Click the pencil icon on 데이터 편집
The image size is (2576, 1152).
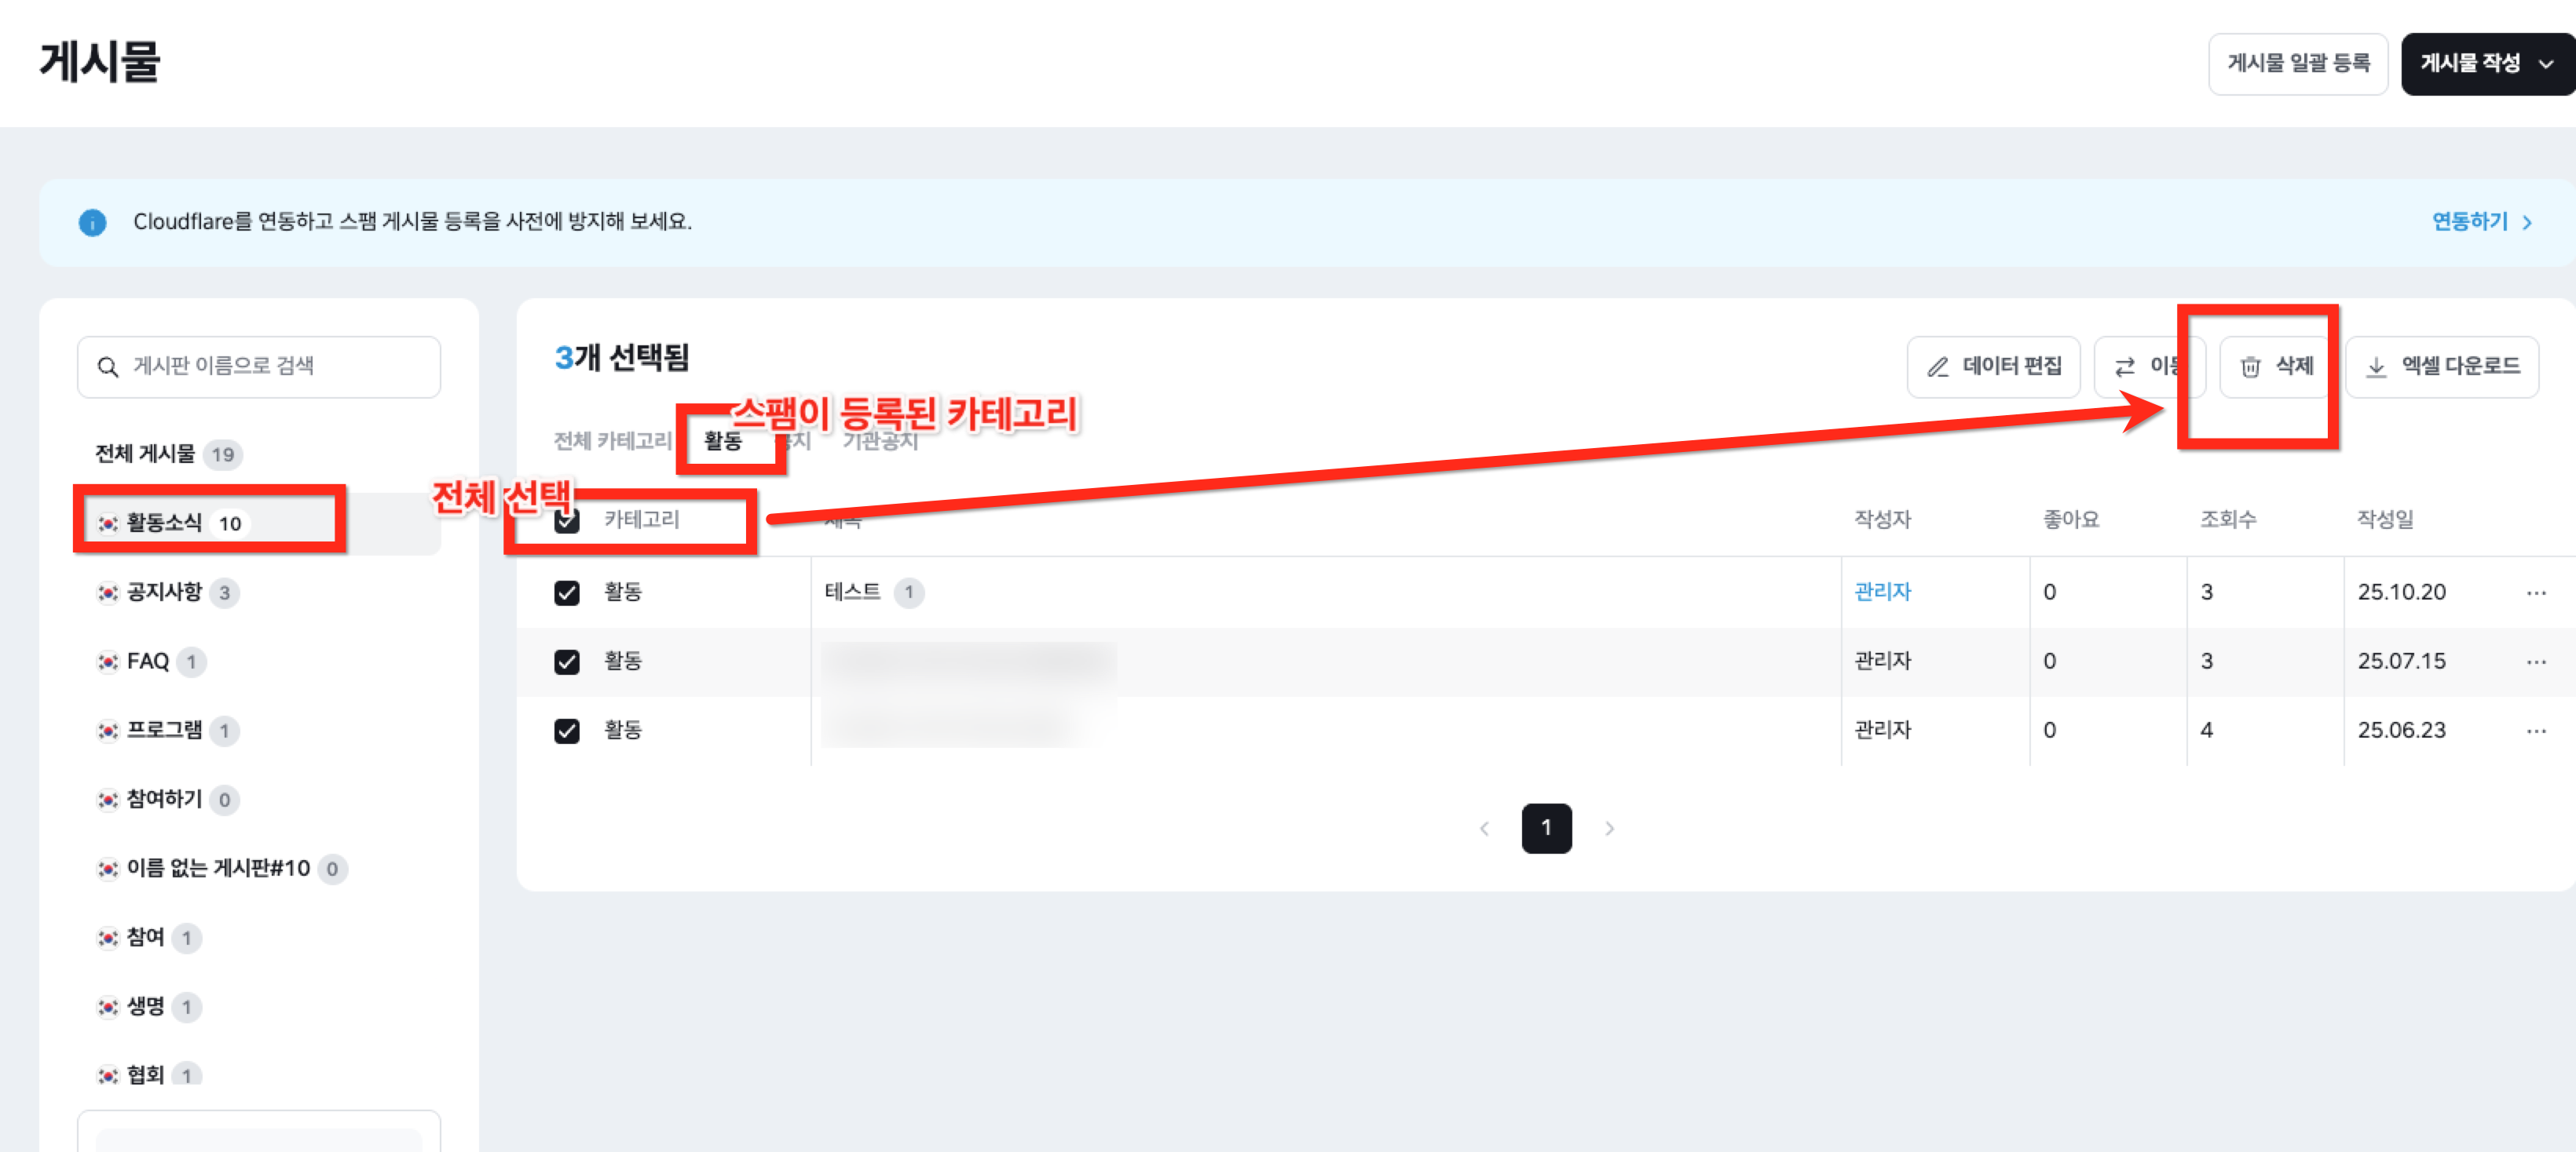[x=1937, y=366]
